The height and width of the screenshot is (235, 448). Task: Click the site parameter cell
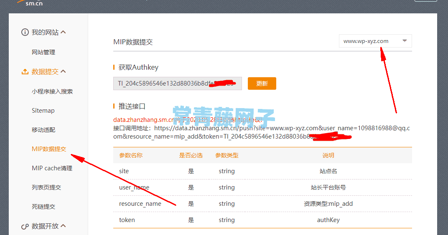coord(124,171)
